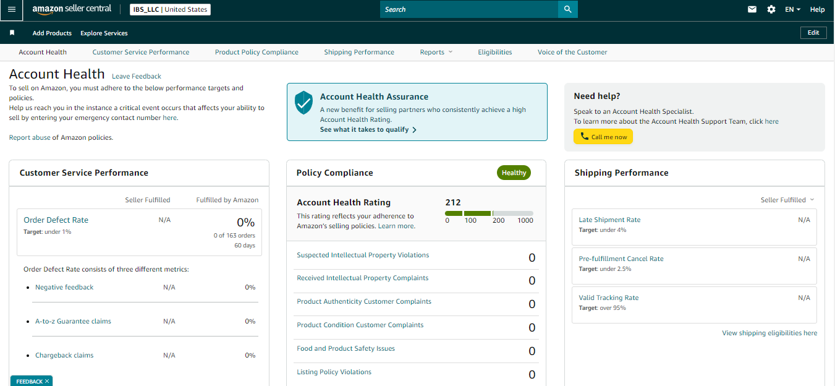Click the Learn more link under Account Health Rating
The image size is (835, 386).
coord(397,226)
